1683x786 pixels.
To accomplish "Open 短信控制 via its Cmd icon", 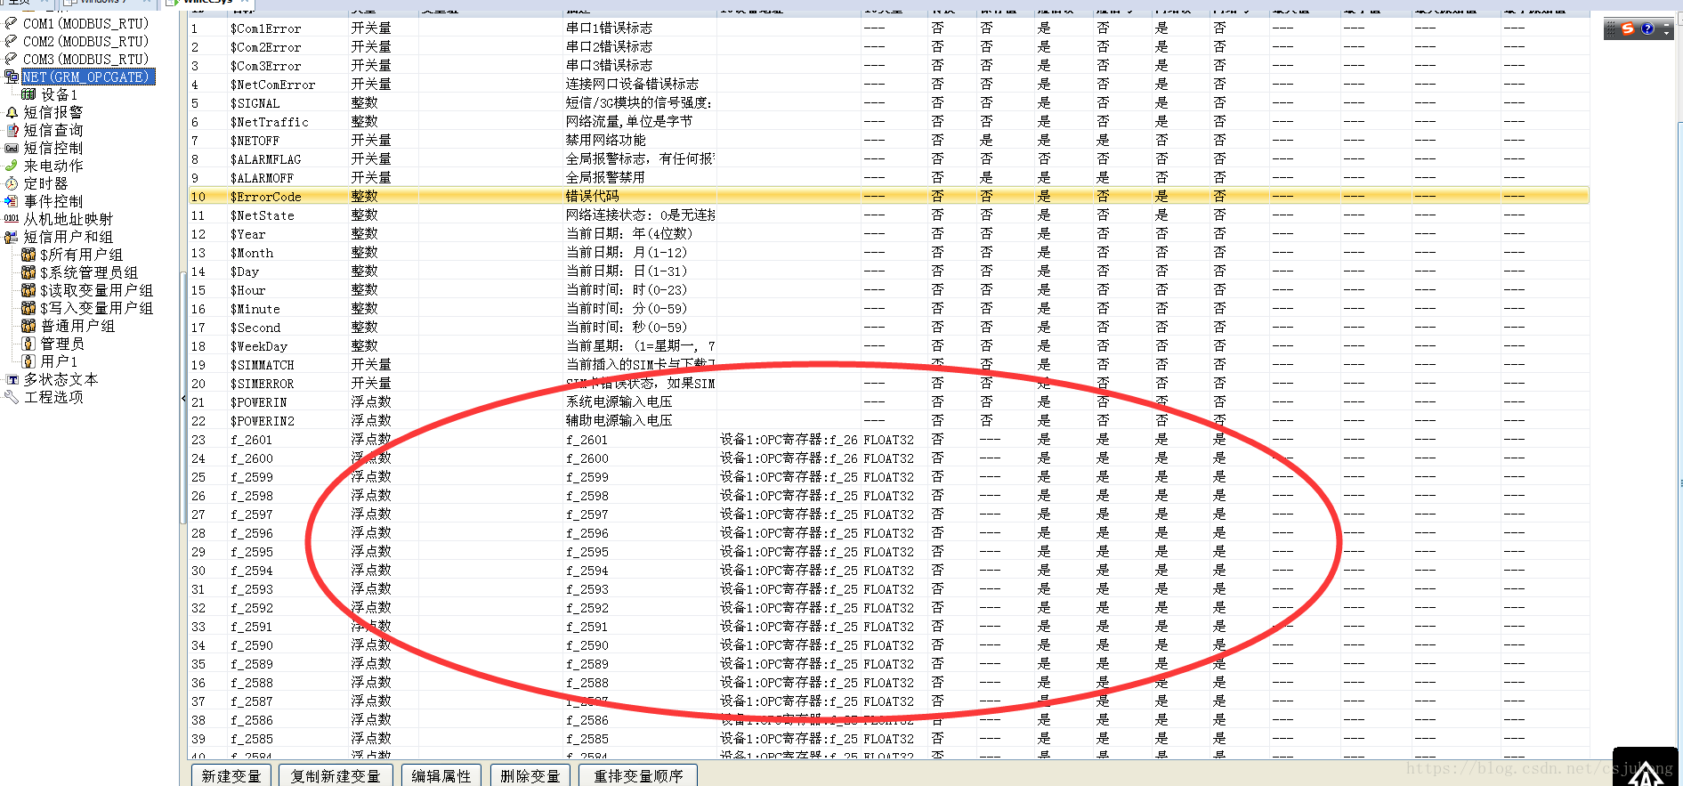I will (x=12, y=148).
